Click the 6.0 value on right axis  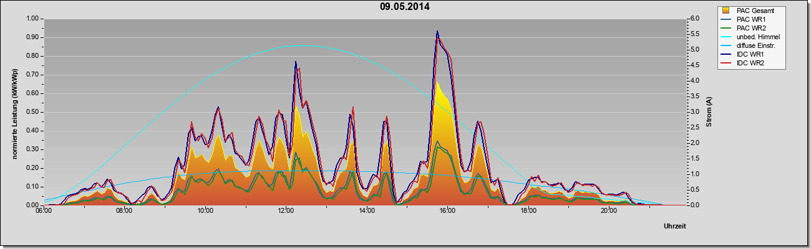(694, 19)
